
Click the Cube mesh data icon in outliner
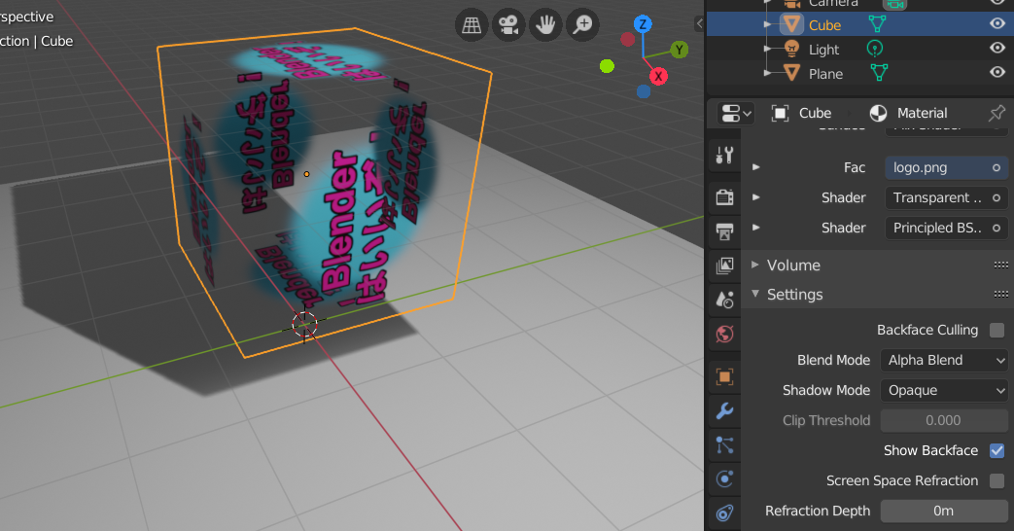(x=877, y=24)
